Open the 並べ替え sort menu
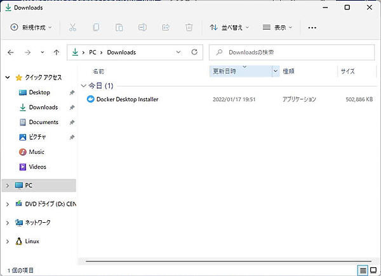The height and width of the screenshot is (276, 381). coord(229,27)
